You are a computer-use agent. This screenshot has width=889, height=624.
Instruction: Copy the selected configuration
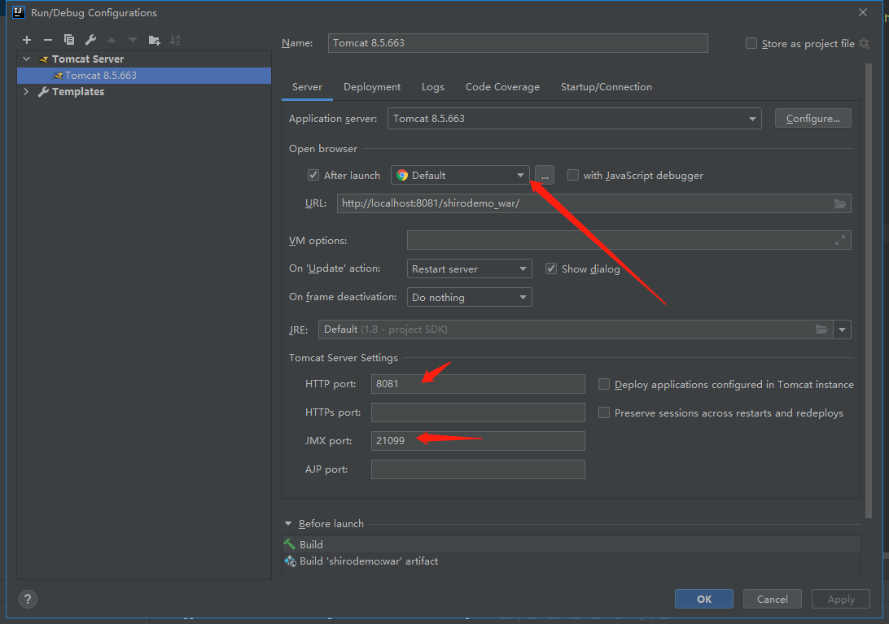click(x=69, y=40)
